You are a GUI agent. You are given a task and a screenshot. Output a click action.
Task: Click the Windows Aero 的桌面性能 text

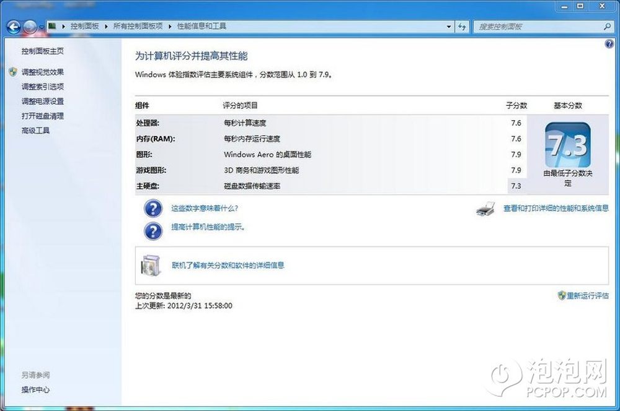(x=268, y=154)
